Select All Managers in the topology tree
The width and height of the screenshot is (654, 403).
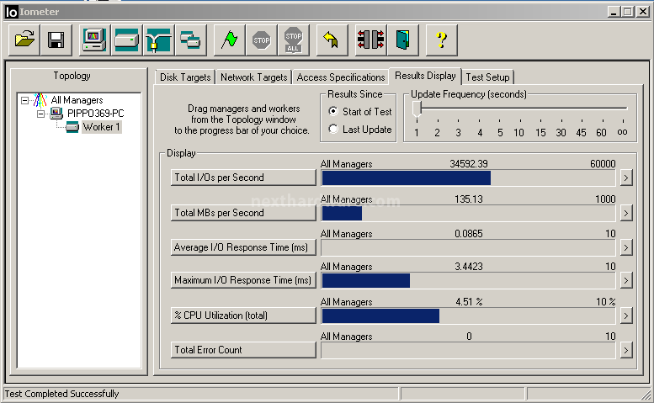(77, 100)
